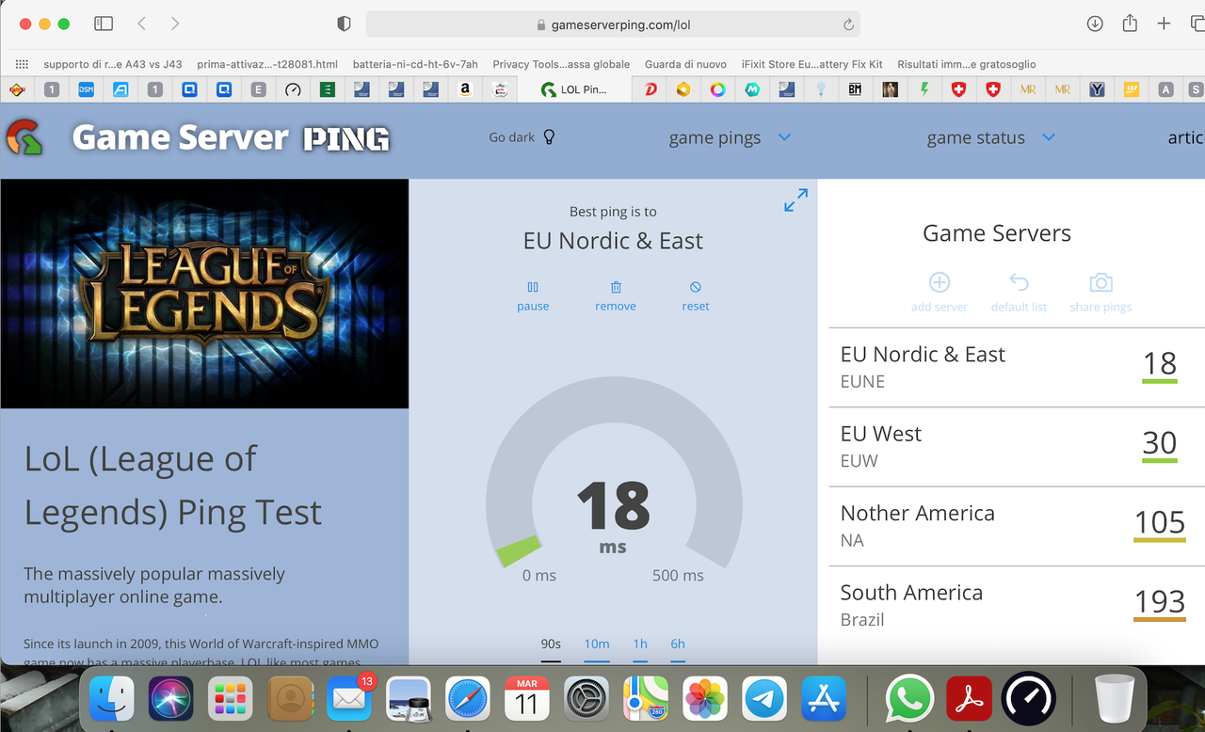This screenshot has height=732, width=1205.
Task: Open the 'Risultati imm...e gratosoglio' bookmark
Action: pyautogui.click(x=967, y=64)
